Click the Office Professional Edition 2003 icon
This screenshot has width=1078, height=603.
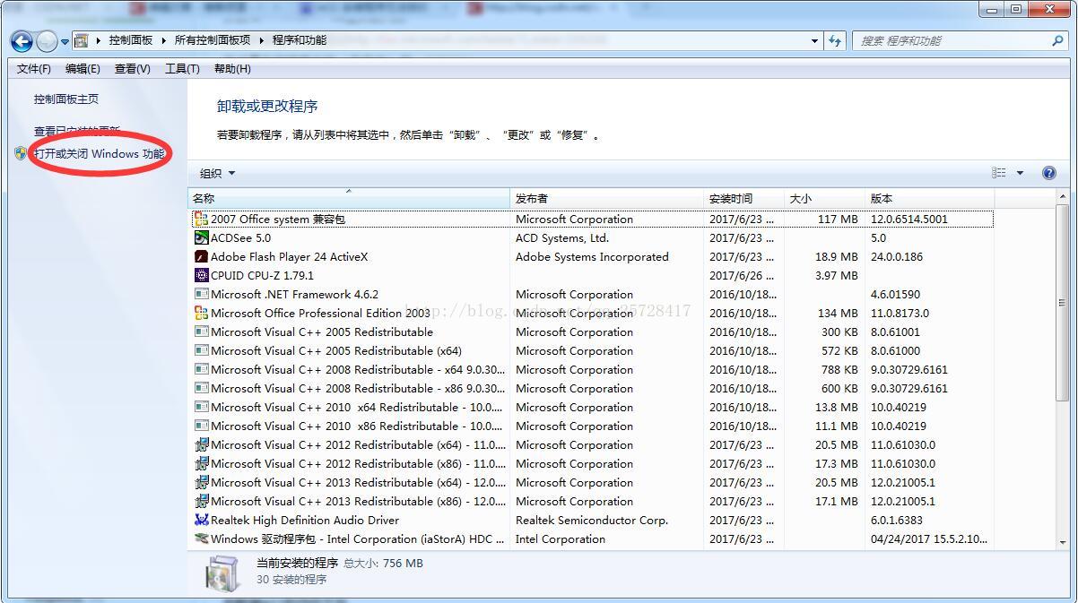coord(202,313)
